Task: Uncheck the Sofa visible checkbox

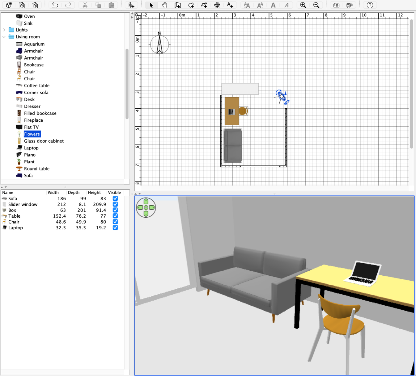Action: click(115, 198)
